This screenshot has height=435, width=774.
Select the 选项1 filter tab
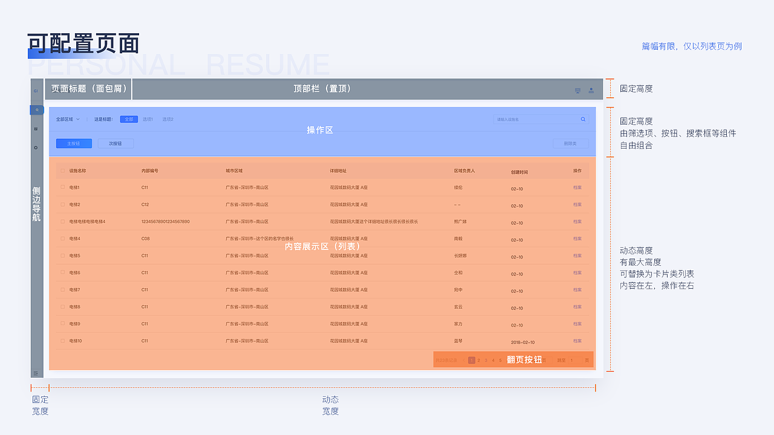tap(148, 120)
